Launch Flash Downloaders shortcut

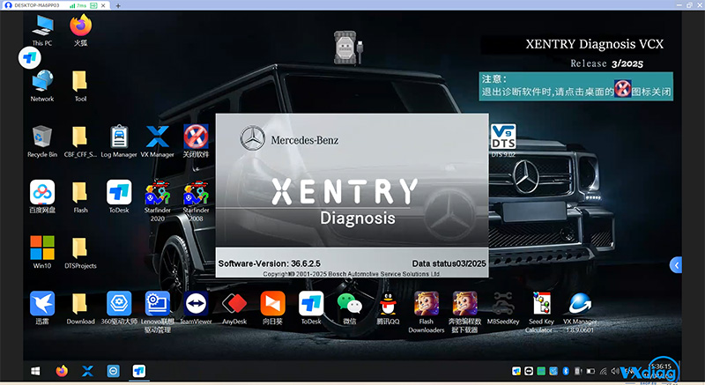coord(427,312)
